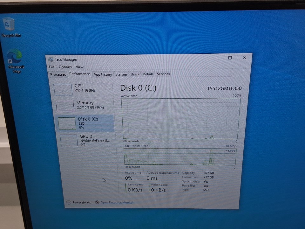
Task: Switch to the Processes tab
Action: click(x=58, y=74)
